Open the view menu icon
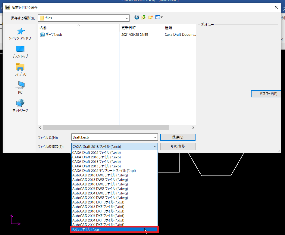Viewport: 285px width, 235px height. coord(159,18)
